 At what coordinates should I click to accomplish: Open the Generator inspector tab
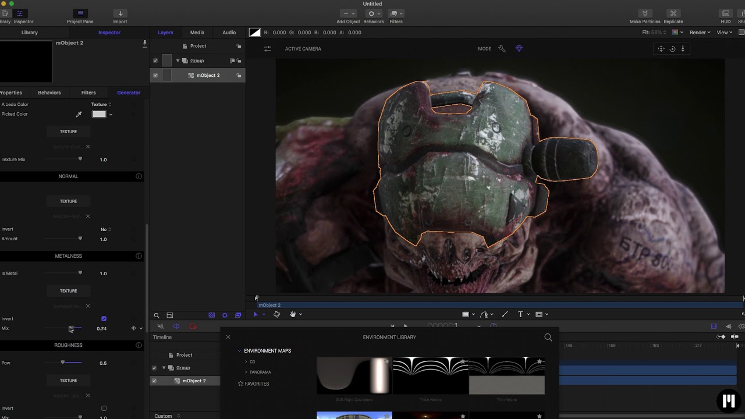[129, 93]
